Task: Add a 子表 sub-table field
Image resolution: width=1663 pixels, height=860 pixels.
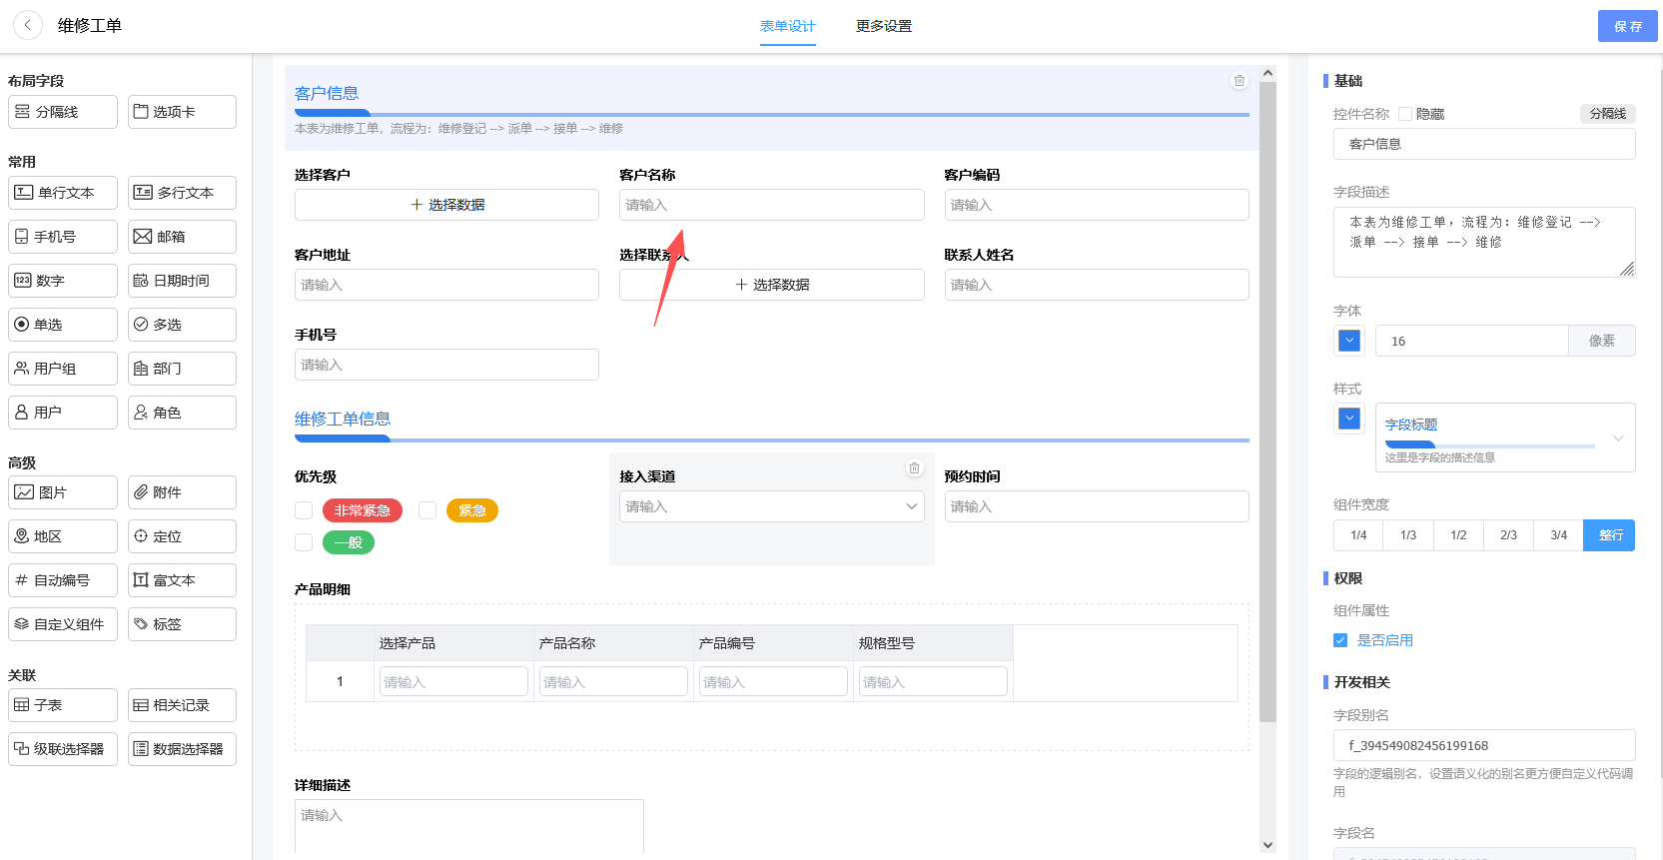Action: 63,705
